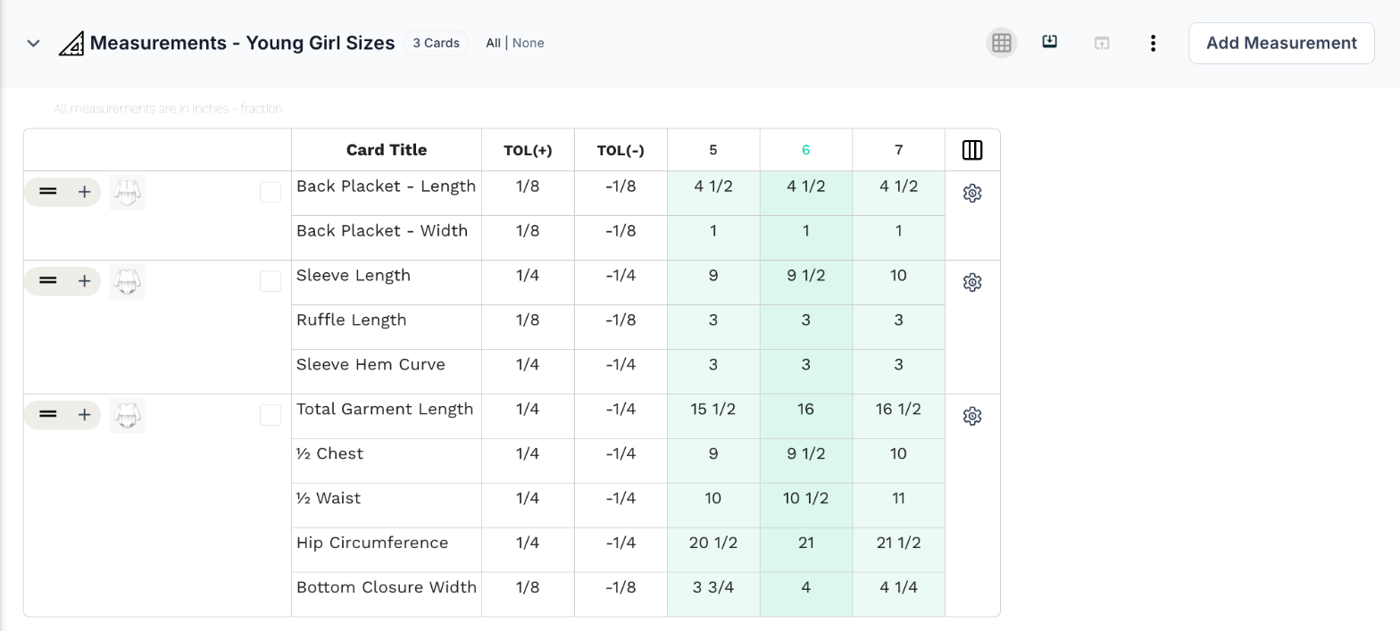Click the Back Placket - Width row title
Image resolution: width=1400 pixels, height=631 pixels.
coord(382,231)
